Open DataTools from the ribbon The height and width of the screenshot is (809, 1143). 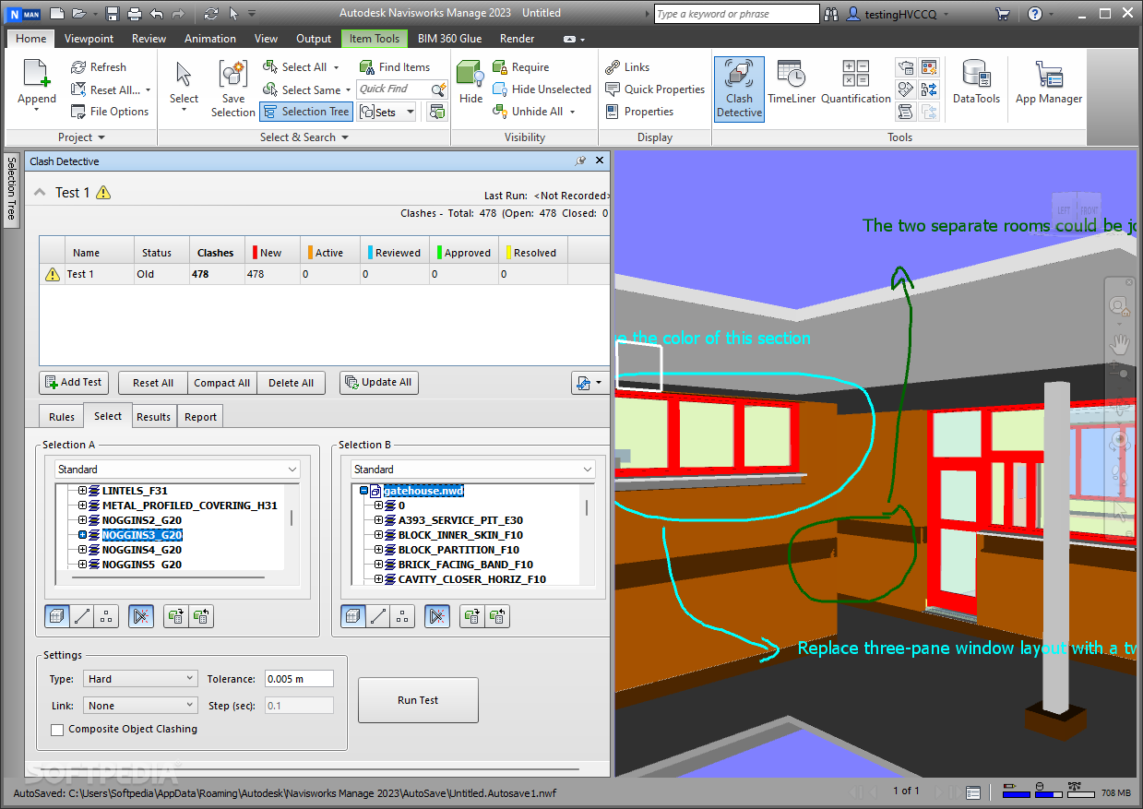pyautogui.click(x=976, y=83)
